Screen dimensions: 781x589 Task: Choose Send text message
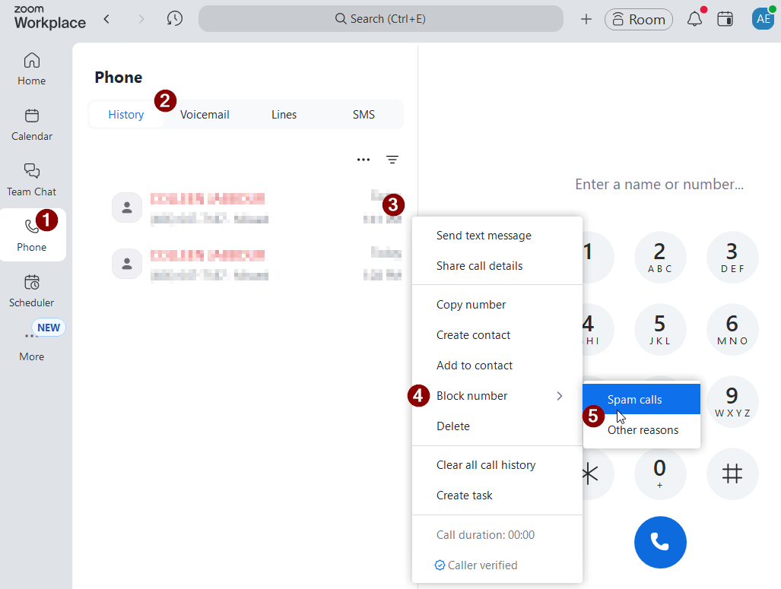[484, 236]
